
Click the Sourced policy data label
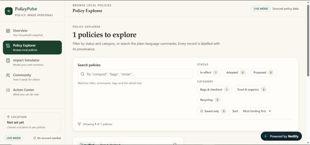tap(285, 9)
